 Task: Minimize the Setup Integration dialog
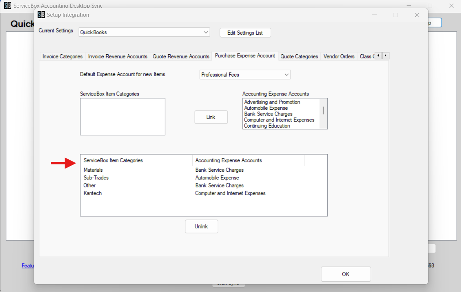click(374, 15)
